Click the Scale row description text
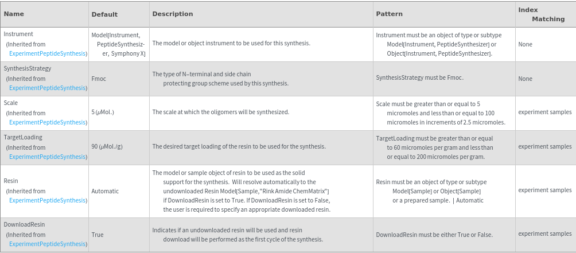The image size is (576, 253). [220, 112]
